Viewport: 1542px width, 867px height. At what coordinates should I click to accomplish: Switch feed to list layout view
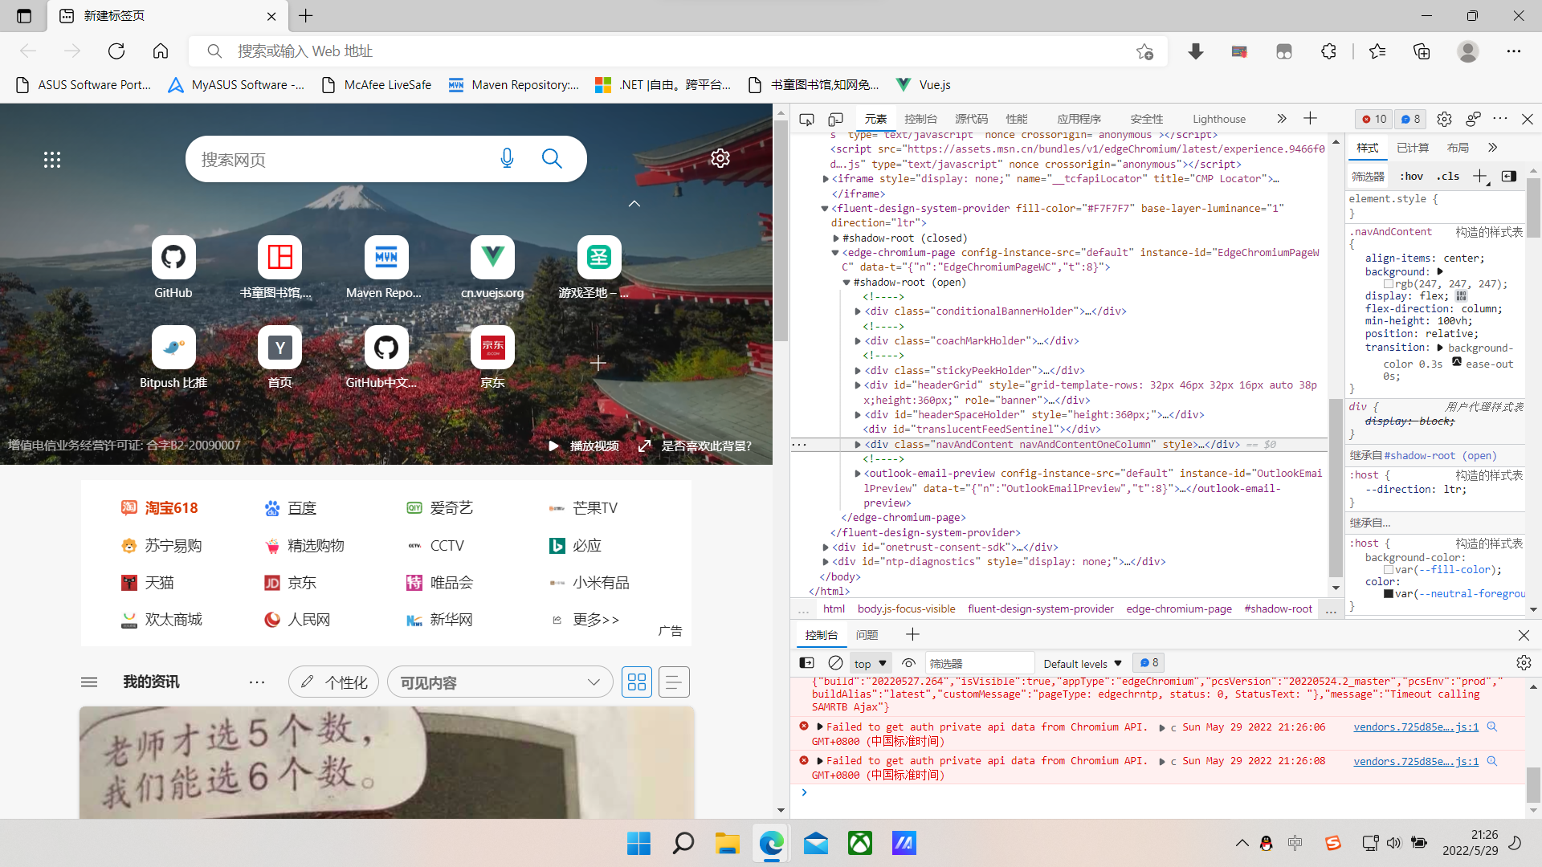674,682
